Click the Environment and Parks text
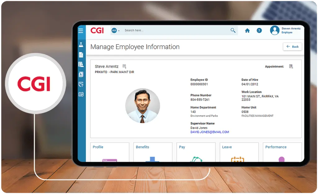318x194 pixels. click(204, 116)
